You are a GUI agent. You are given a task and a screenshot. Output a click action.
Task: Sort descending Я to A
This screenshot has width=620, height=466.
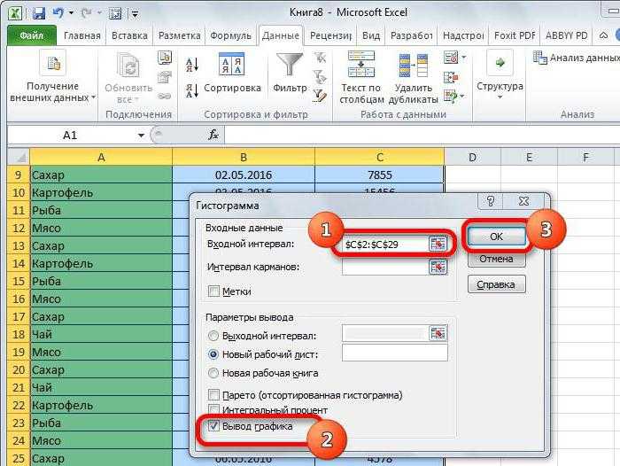coord(192,90)
